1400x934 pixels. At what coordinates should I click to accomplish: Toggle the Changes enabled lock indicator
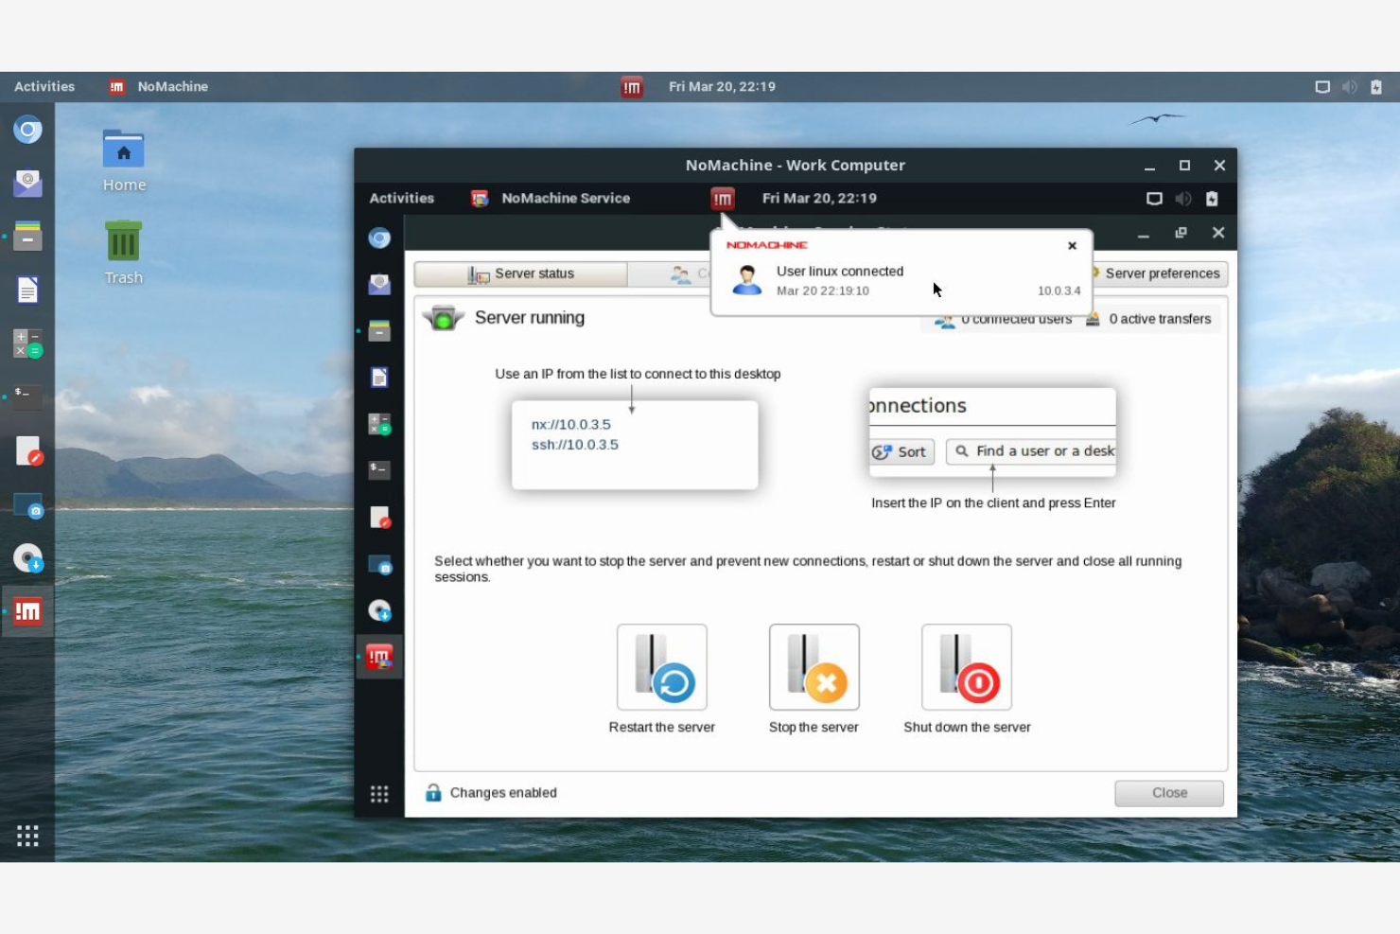coord(433,793)
